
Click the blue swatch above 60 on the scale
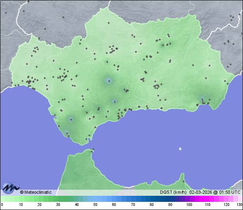coord(114,199)
